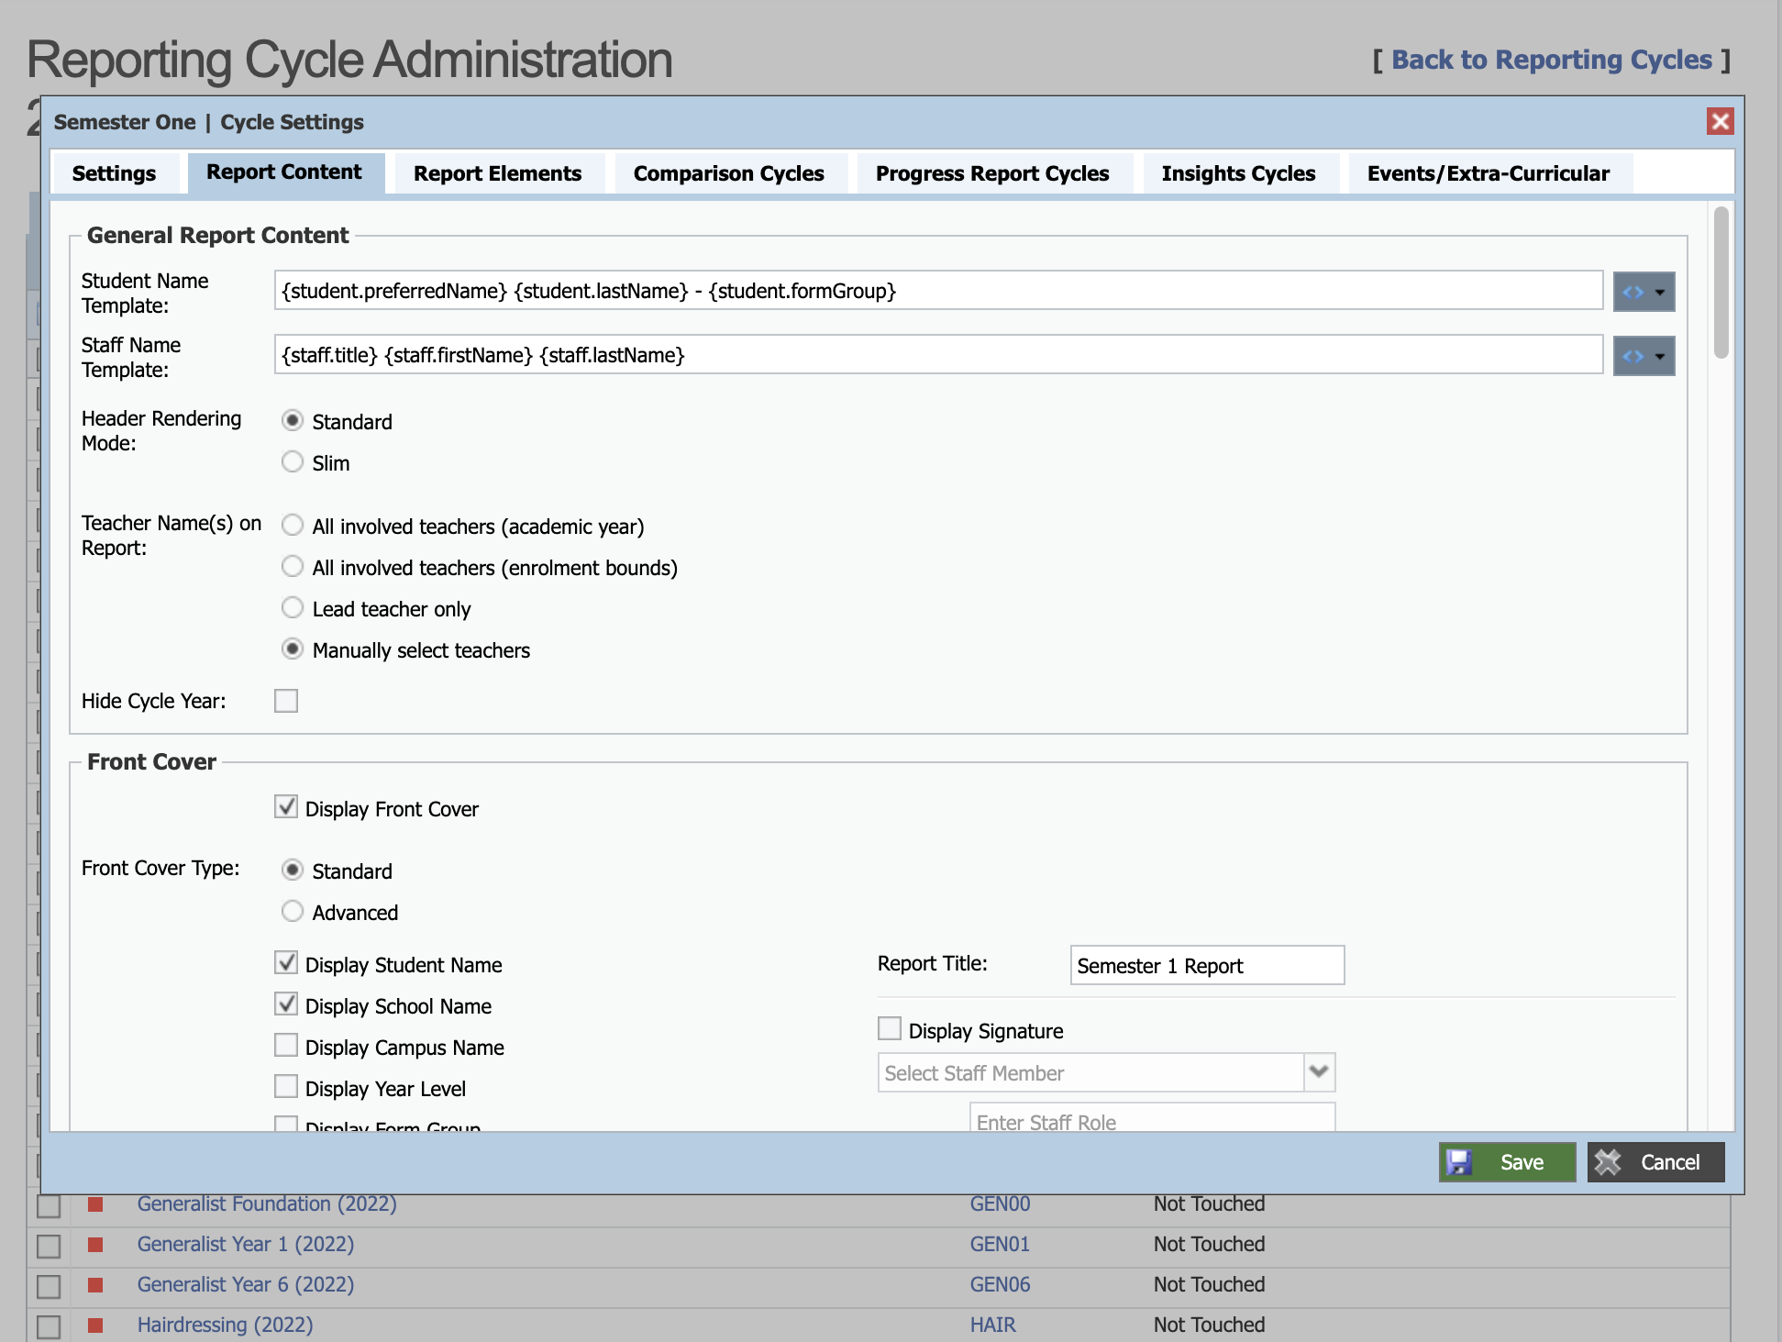Click red status square beside Hairdressing
This screenshot has height=1342, width=1782.
coord(95,1325)
